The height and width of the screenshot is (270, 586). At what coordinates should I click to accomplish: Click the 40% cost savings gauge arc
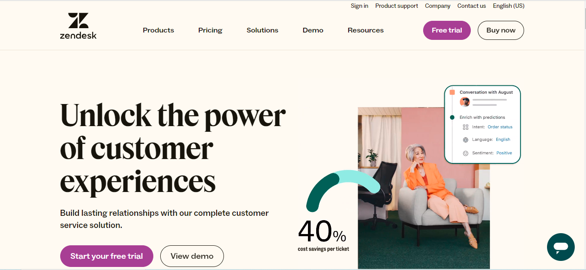pos(342,187)
